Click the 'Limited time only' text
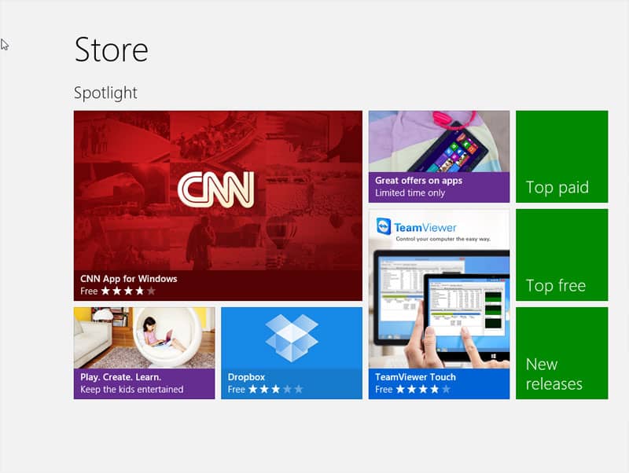 tap(410, 192)
